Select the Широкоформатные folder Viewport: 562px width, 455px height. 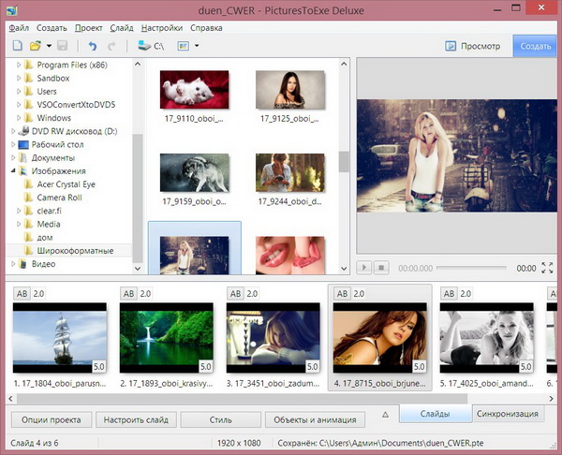tap(75, 250)
